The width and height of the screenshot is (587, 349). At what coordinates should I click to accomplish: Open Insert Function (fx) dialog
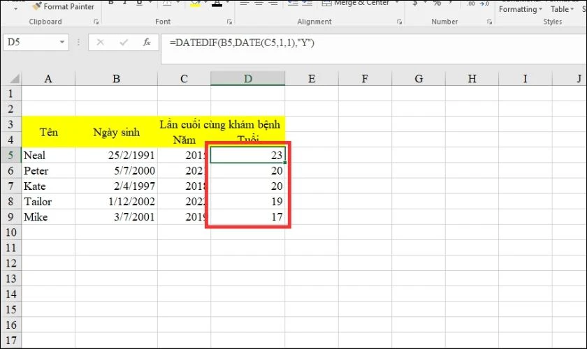[x=147, y=43]
